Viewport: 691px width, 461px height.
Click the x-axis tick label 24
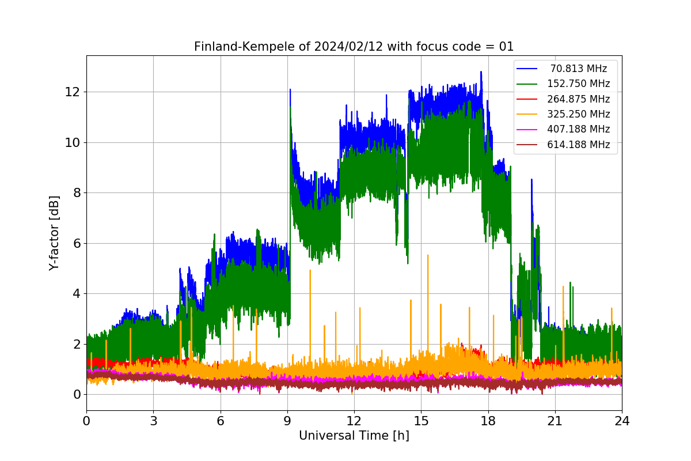[x=622, y=421]
